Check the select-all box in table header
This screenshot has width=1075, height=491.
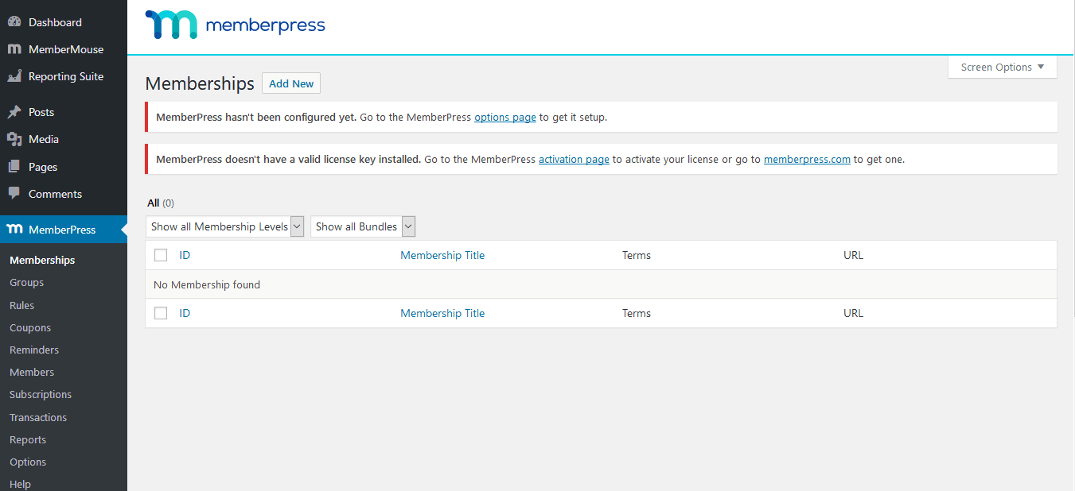coord(161,255)
